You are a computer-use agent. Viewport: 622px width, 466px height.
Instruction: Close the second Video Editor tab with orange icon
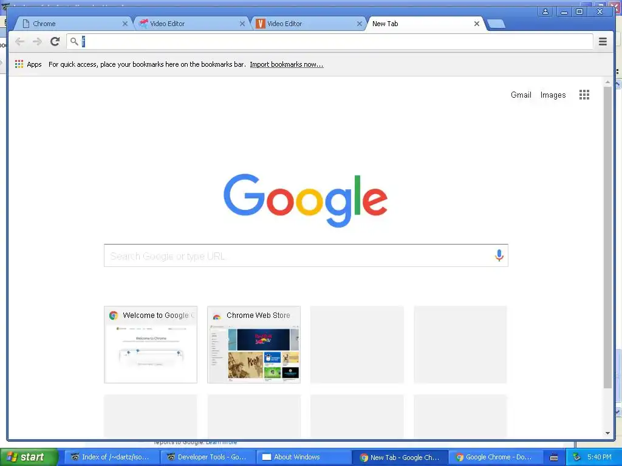tap(360, 24)
